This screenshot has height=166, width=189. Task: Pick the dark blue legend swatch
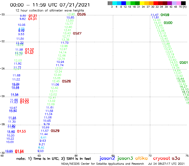124,3
